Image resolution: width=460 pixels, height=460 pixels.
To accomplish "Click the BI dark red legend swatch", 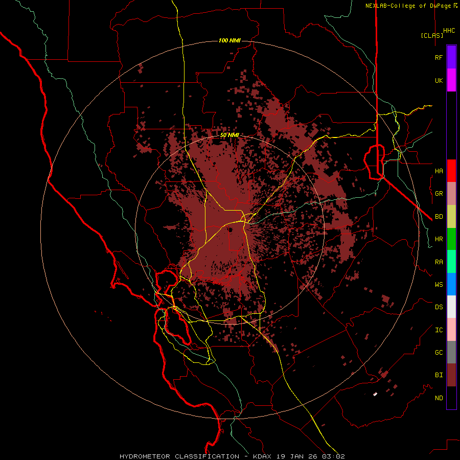I will (x=451, y=375).
